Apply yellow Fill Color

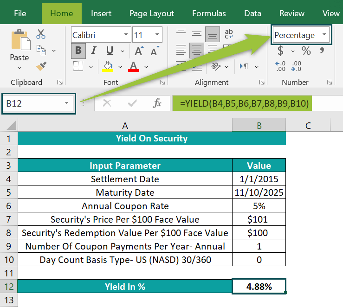tap(108, 66)
